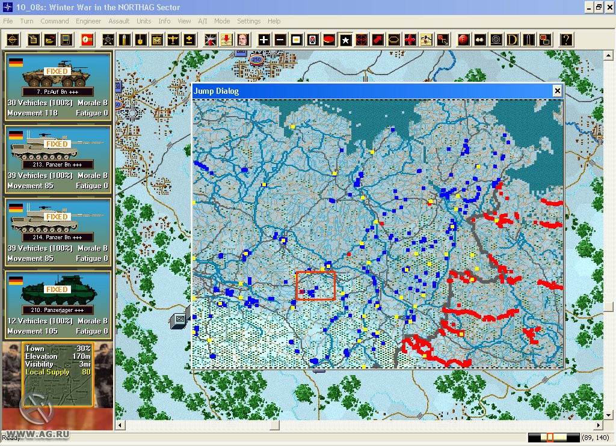Click the yellow rectangle toolbar icon

297,40
